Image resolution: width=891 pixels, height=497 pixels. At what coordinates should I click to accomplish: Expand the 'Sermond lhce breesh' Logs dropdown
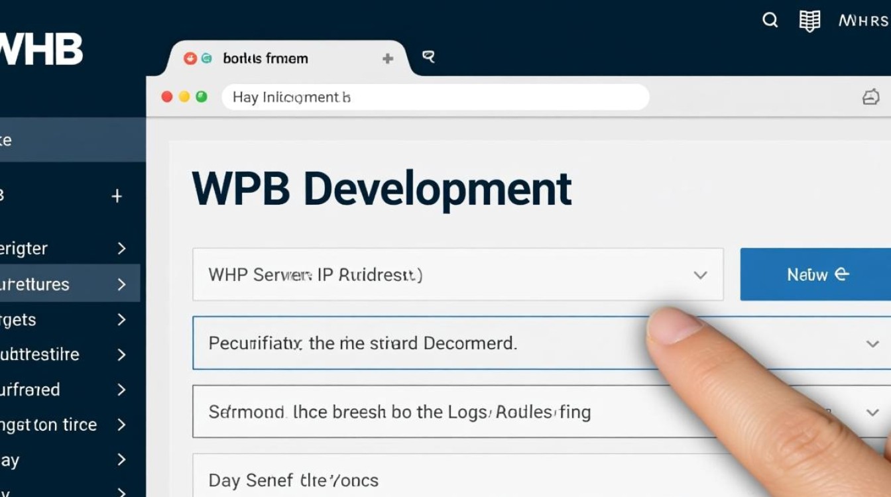[872, 412]
